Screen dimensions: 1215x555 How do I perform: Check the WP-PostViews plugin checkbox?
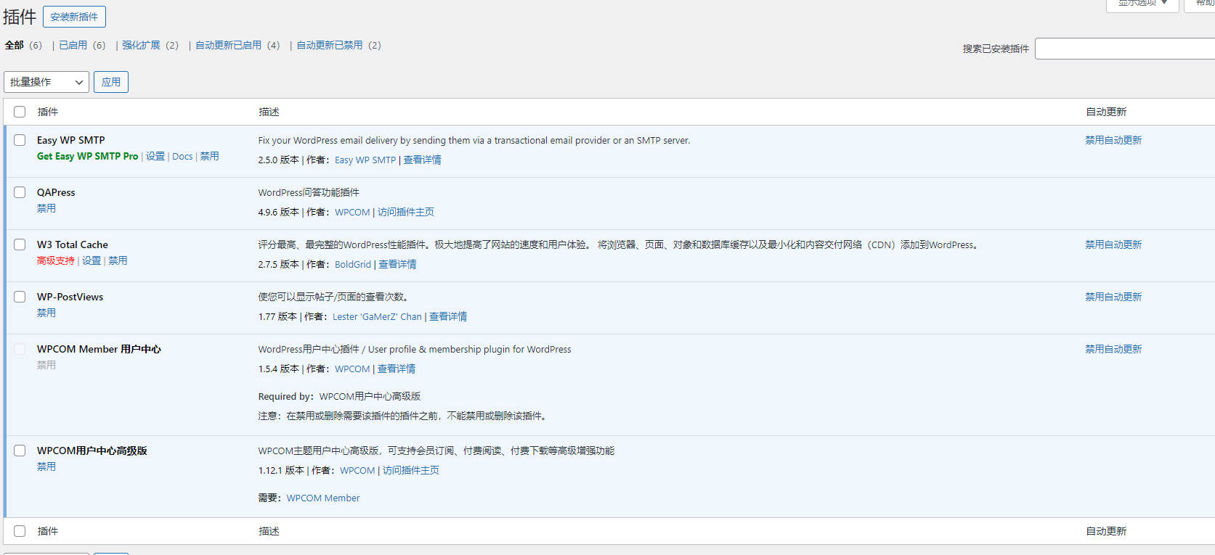[20, 297]
